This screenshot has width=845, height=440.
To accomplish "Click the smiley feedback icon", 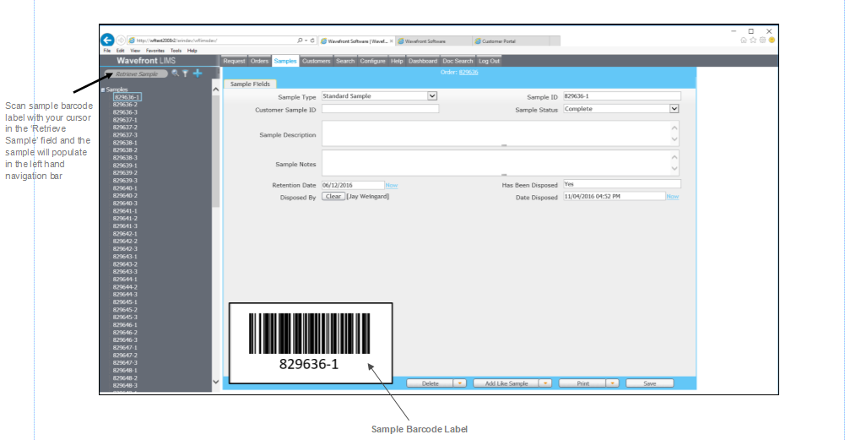I will [772, 41].
